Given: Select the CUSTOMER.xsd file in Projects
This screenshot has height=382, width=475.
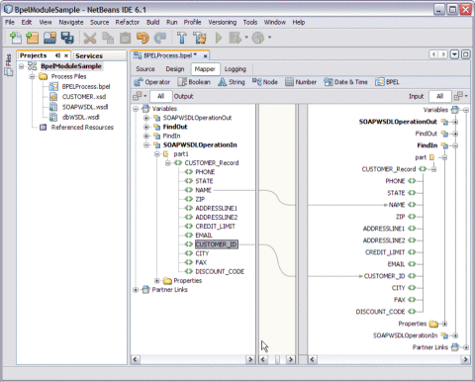Looking at the screenshot, I should click(x=84, y=97).
